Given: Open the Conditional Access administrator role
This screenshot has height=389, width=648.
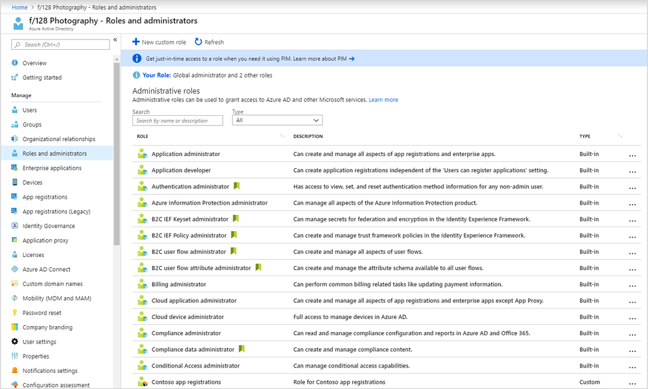Looking at the screenshot, I should pyautogui.click(x=195, y=366).
